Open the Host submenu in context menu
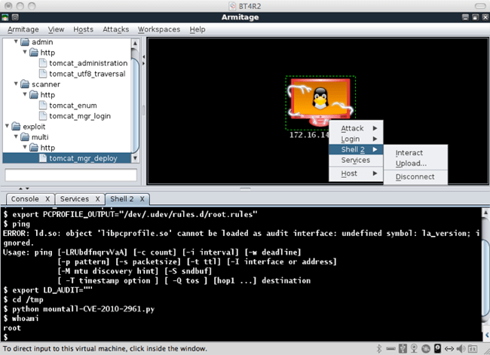490x355 pixels. (x=356, y=173)
